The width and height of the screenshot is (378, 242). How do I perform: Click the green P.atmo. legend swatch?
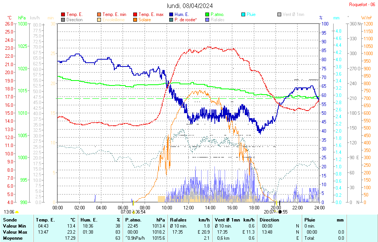(207, 14)
